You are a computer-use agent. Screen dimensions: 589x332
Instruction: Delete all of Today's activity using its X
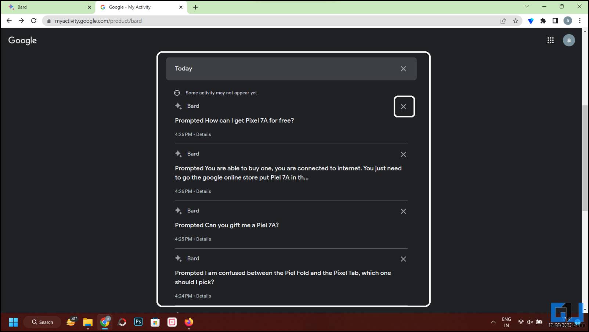click(403, 69)
